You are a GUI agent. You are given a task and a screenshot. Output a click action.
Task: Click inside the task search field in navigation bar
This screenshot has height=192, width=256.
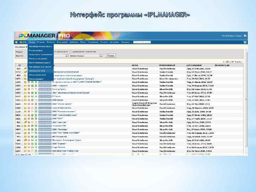pyautogui.click(x=142, y=42)
